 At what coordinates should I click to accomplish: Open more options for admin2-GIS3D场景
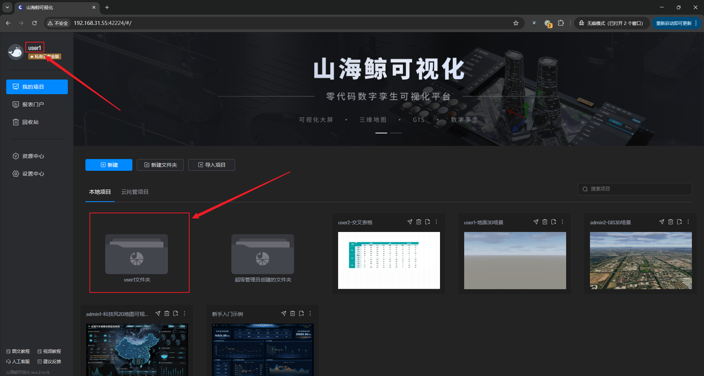point(688,222)
